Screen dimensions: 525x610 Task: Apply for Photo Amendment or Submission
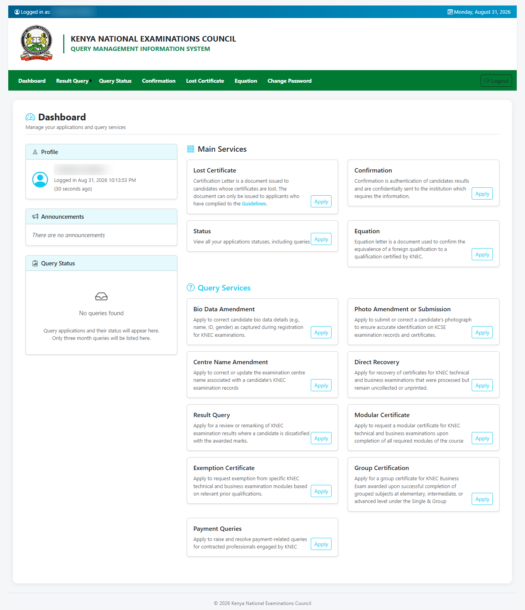[482, 332]
